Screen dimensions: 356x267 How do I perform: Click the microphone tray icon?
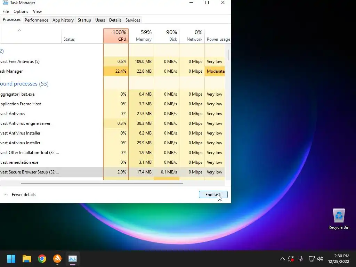tap(301, 259)
